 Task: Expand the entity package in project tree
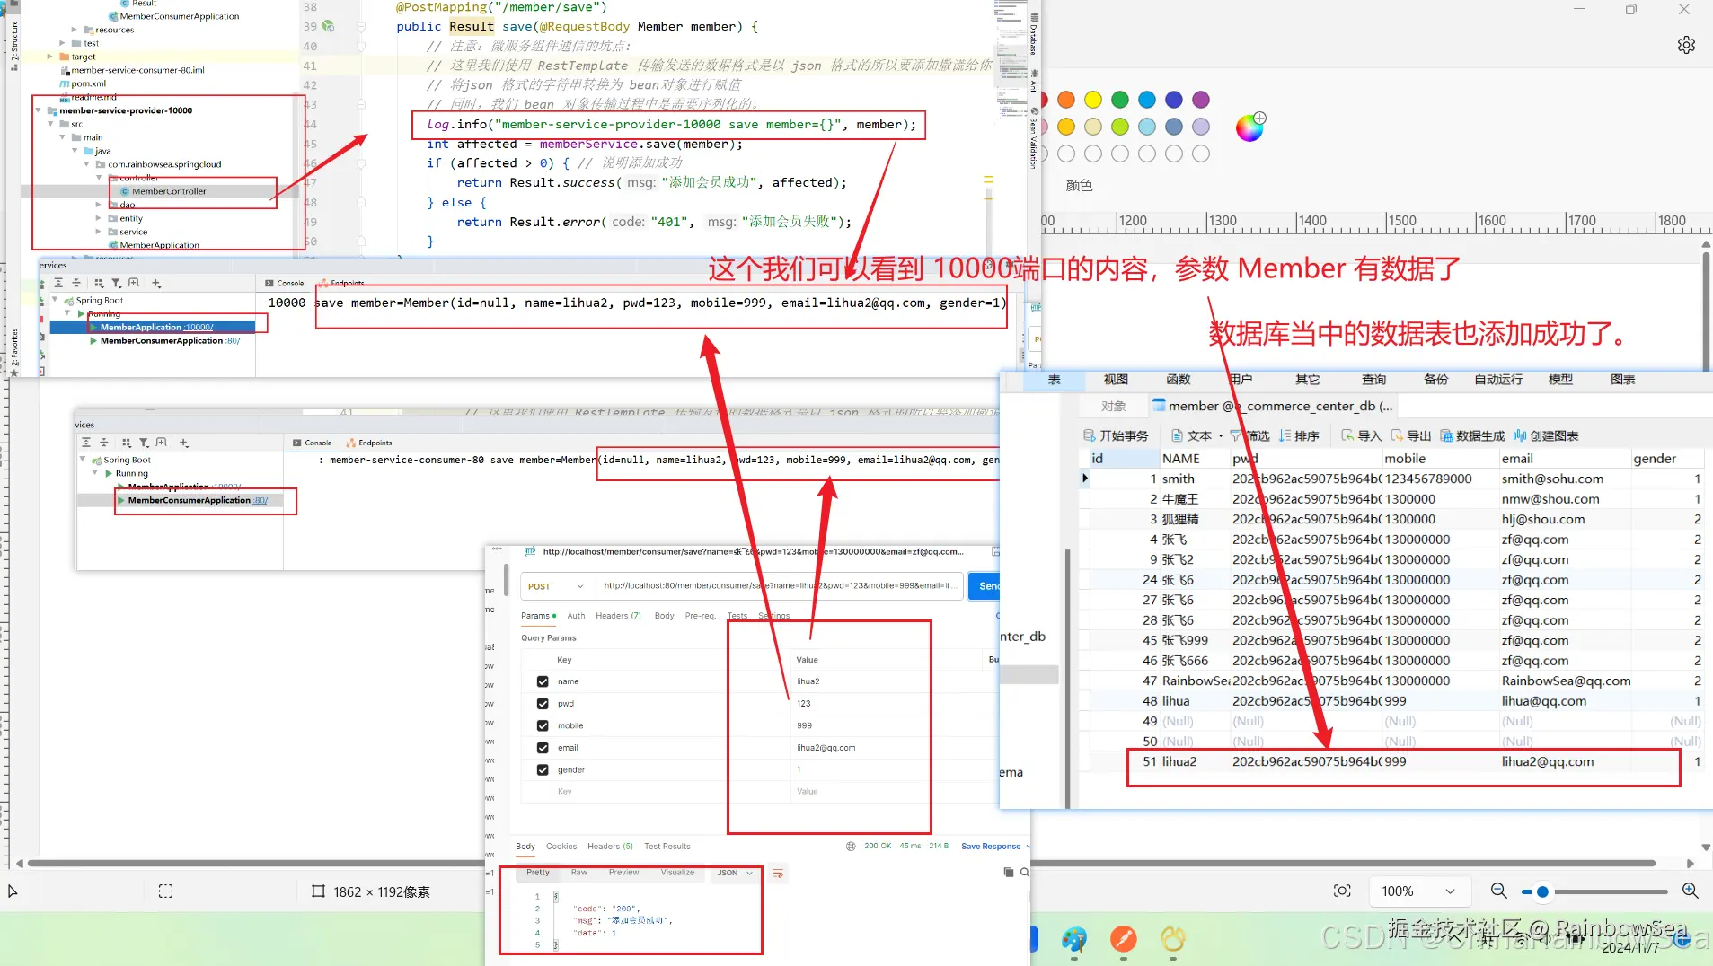click(98, 218)
